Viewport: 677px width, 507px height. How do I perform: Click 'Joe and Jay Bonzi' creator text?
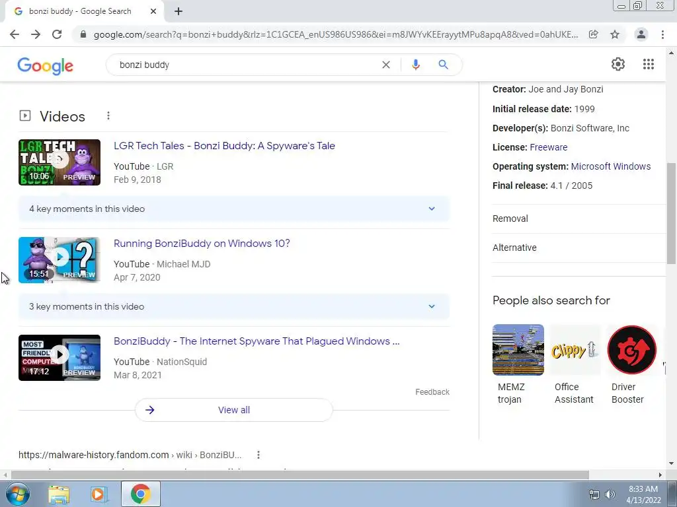(566, 89)
